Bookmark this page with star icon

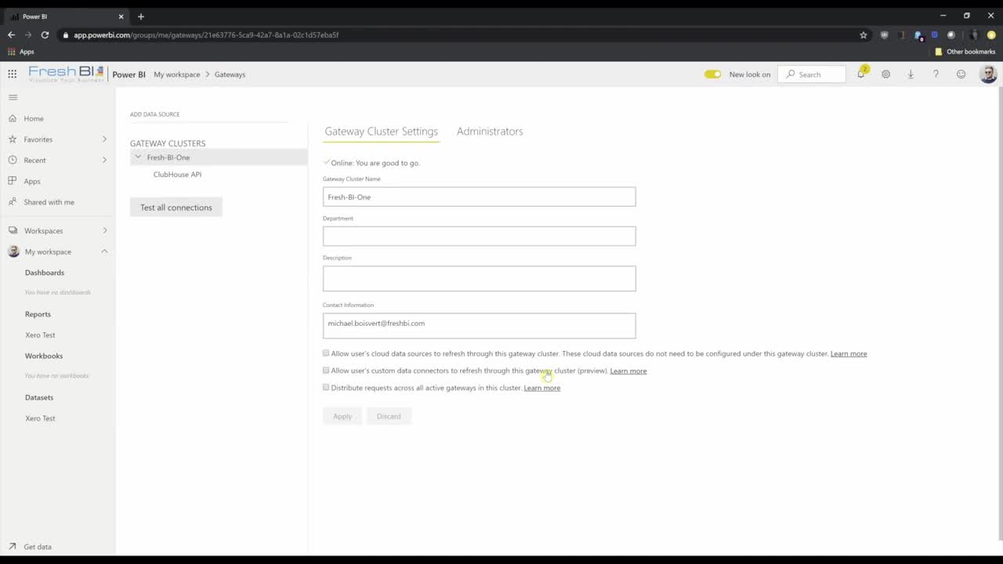click(864, 34)
